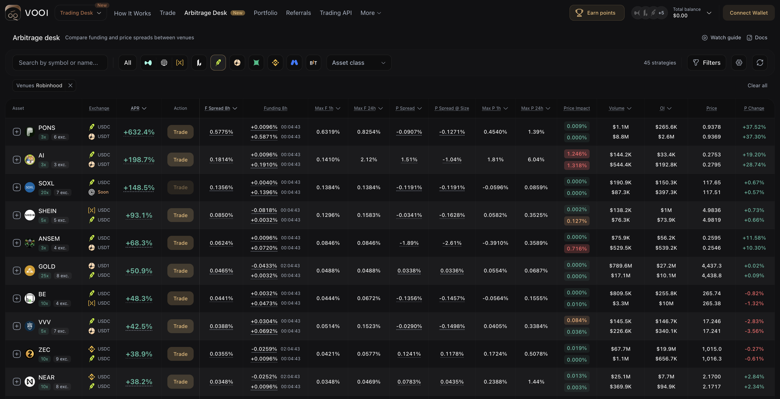Click the Watch guide play icon link

pos(721,38)
